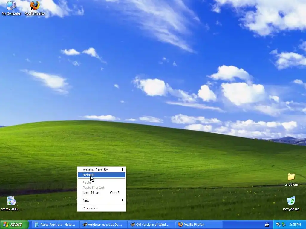Image resolution: width=306 pixels, height=229 pixels.
Task: Select the My Computer desktop icon
Action: click(11, 8)
